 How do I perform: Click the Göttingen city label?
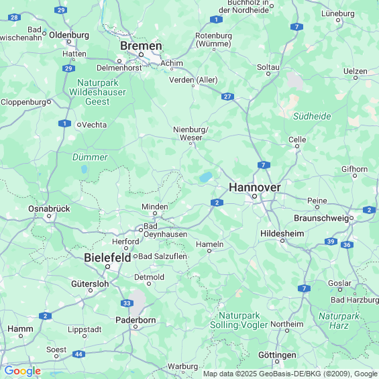277,355
